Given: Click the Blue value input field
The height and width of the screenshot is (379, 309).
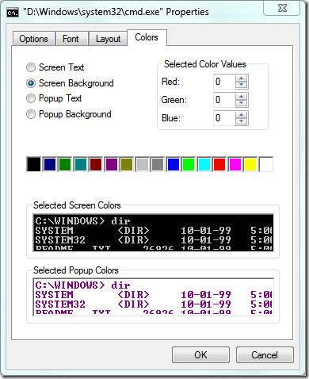Looking at the screenshot, I should coord(224,118).
